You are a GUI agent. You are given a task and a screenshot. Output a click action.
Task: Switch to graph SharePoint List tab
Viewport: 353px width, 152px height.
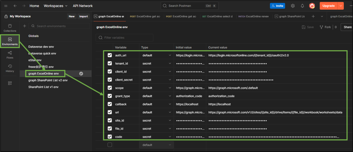289,16
